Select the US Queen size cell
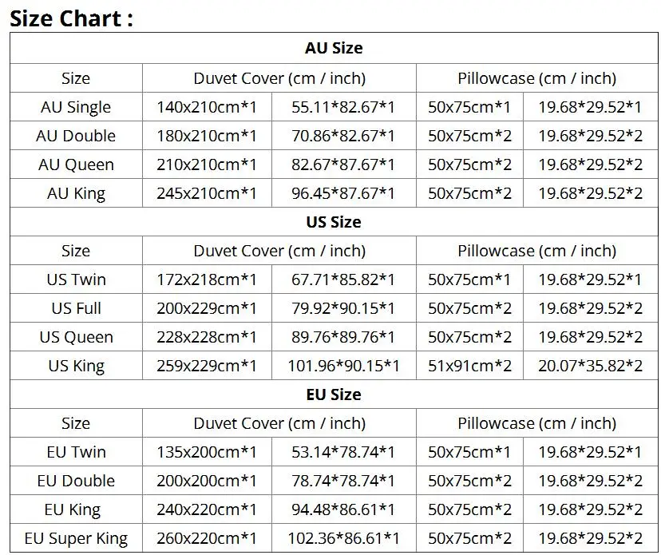661x555 pixels. coord(76,337)
